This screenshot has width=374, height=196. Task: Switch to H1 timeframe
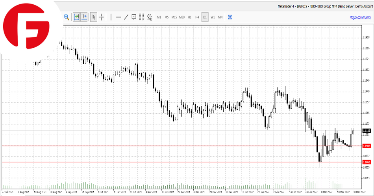pos(190,17)
